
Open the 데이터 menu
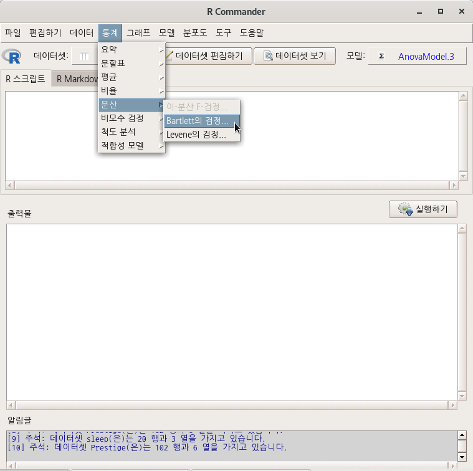tap(82, 32)
